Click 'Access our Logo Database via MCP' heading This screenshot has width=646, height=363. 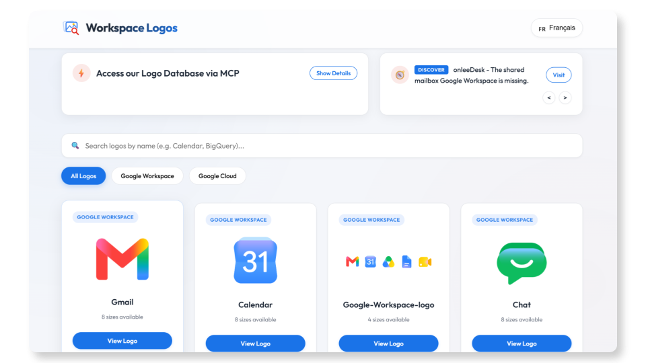(168, 73)
